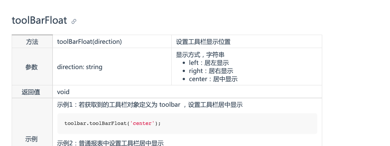The image size is (390, 146).
Task: Click the center：居中显示 list item
Action: click(x=213, y=79)
